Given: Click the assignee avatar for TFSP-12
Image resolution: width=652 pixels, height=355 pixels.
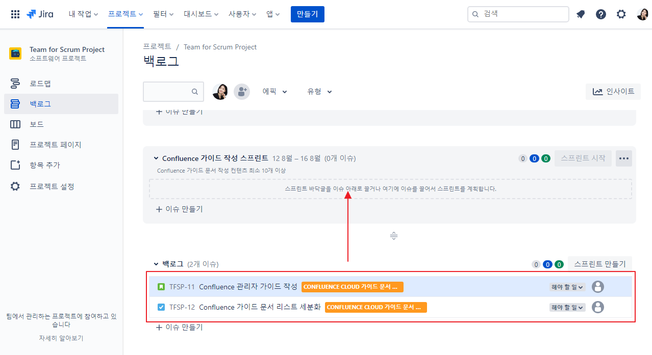Looking at the screenshot, I should [598, 307].
